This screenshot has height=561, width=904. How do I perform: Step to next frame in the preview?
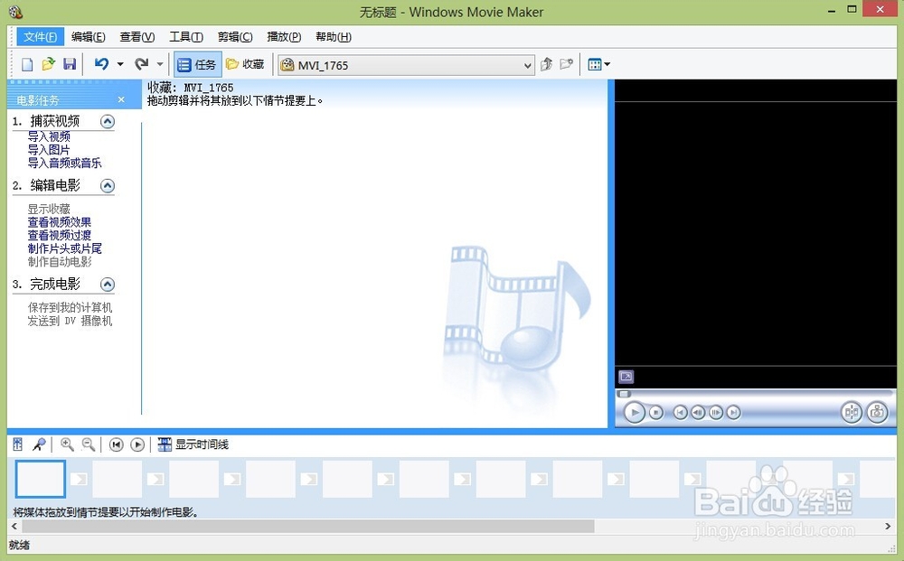click(x=715, y=413)
